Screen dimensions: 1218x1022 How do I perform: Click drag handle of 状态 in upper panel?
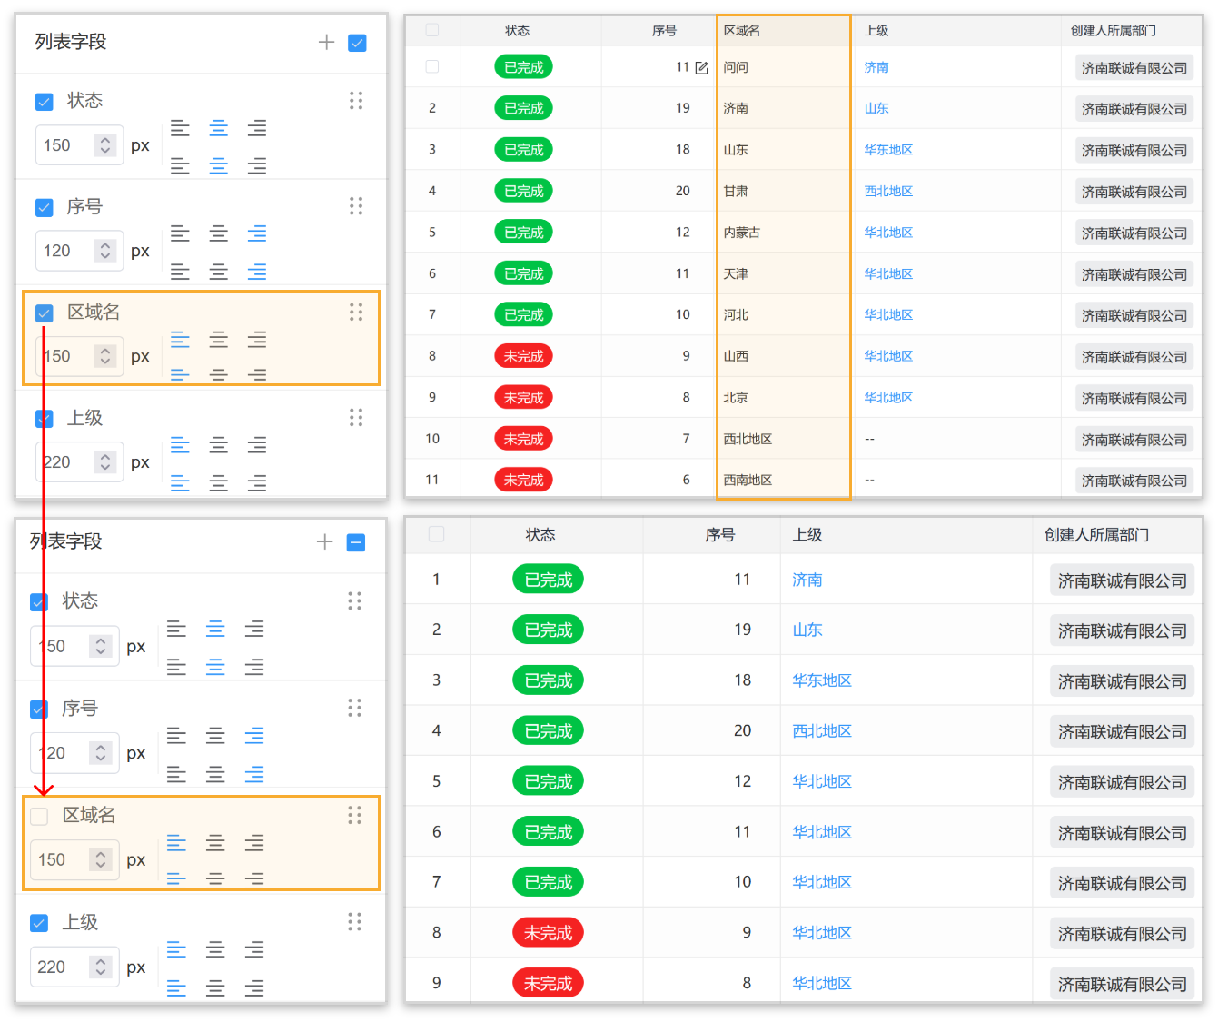[356, 101]
